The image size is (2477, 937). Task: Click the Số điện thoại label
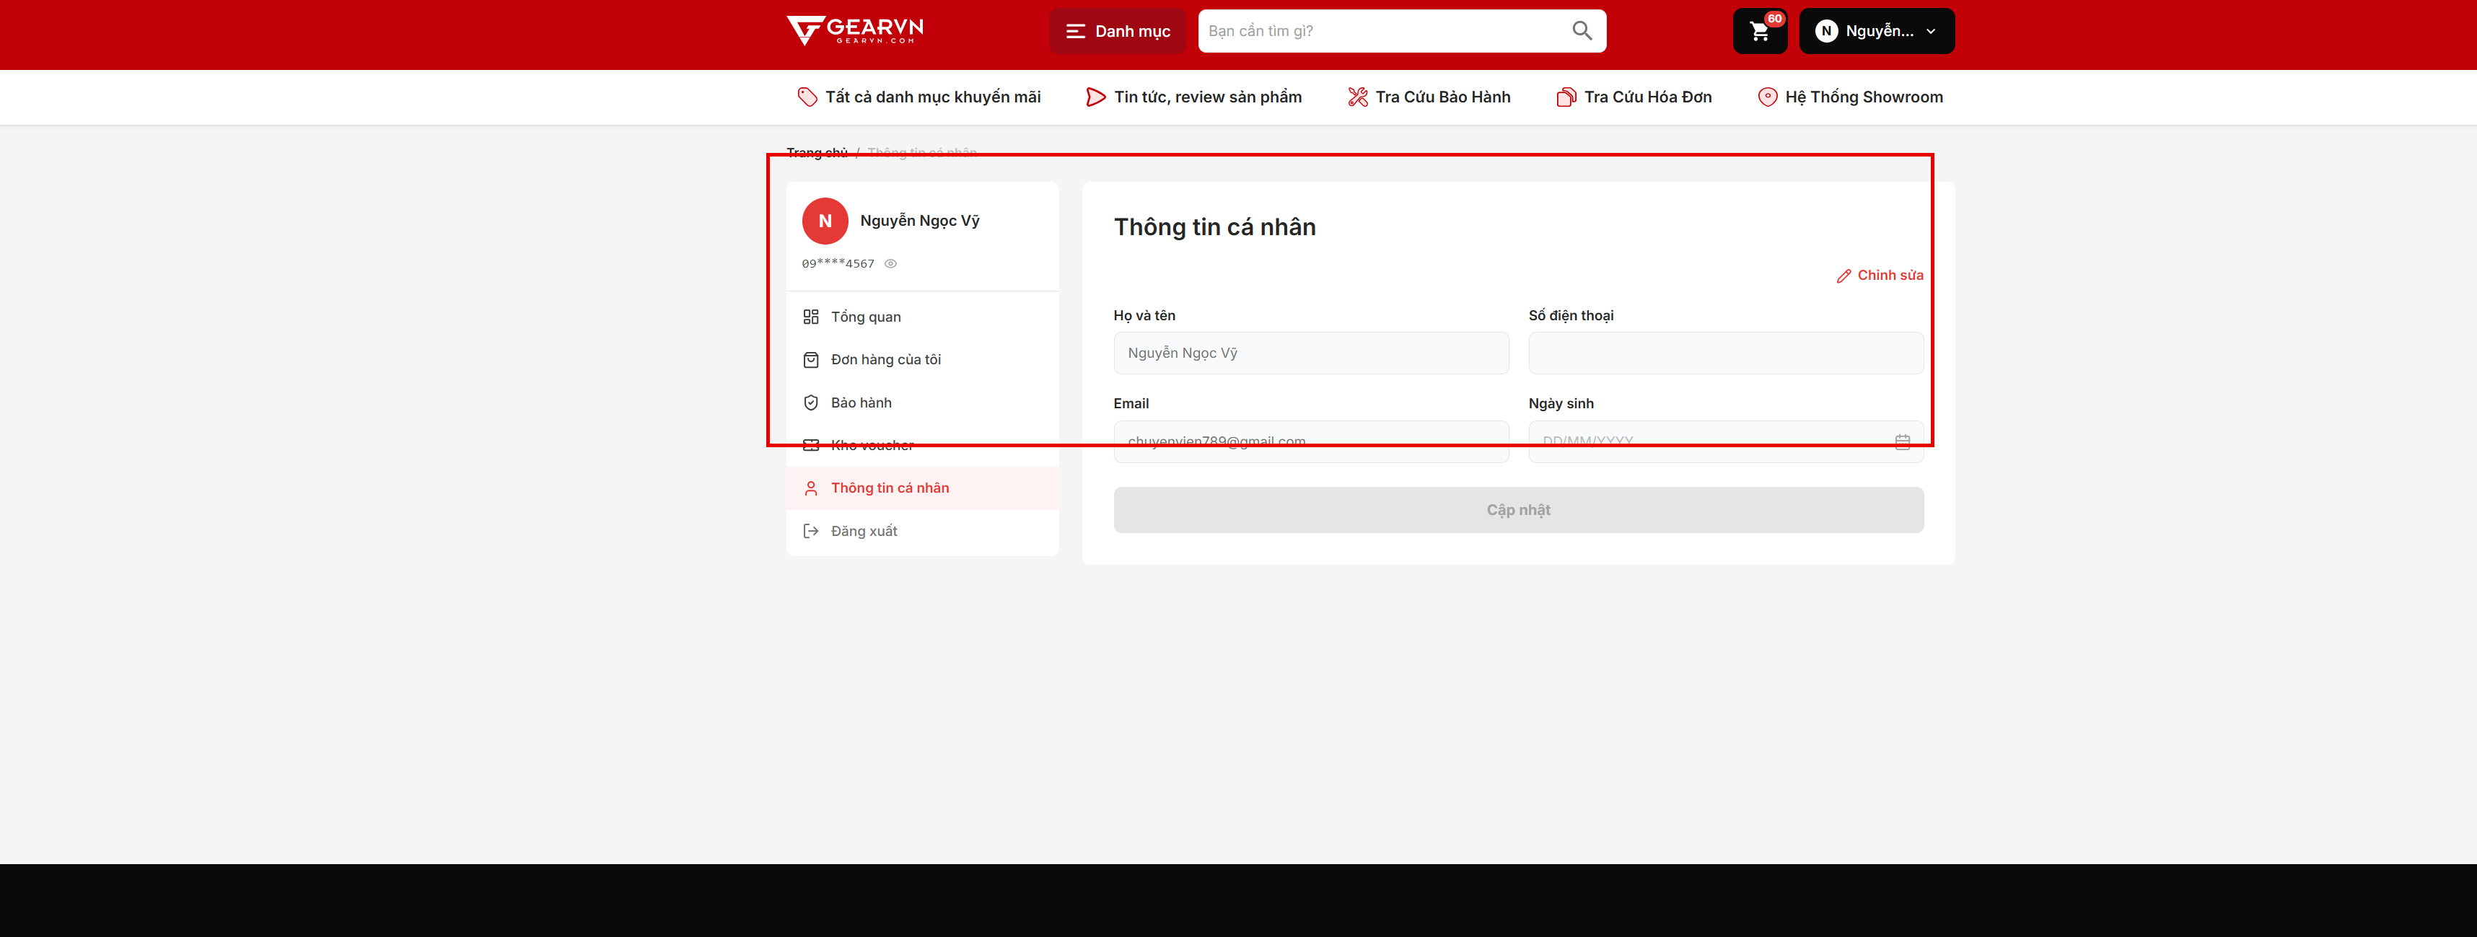(1571, 315)
